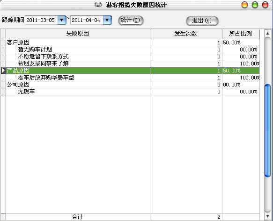Image resolution: width=273 pixels, height=221 pixels.
Task: Click the orange minimize circle button
Action: 244,5
